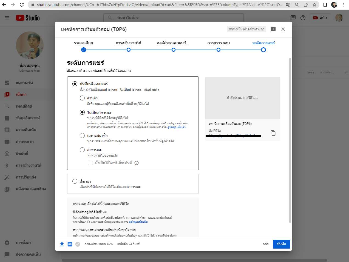Click the blue บันทึก (Save) button
Screen dimensions: 349x262
[281, 244]
